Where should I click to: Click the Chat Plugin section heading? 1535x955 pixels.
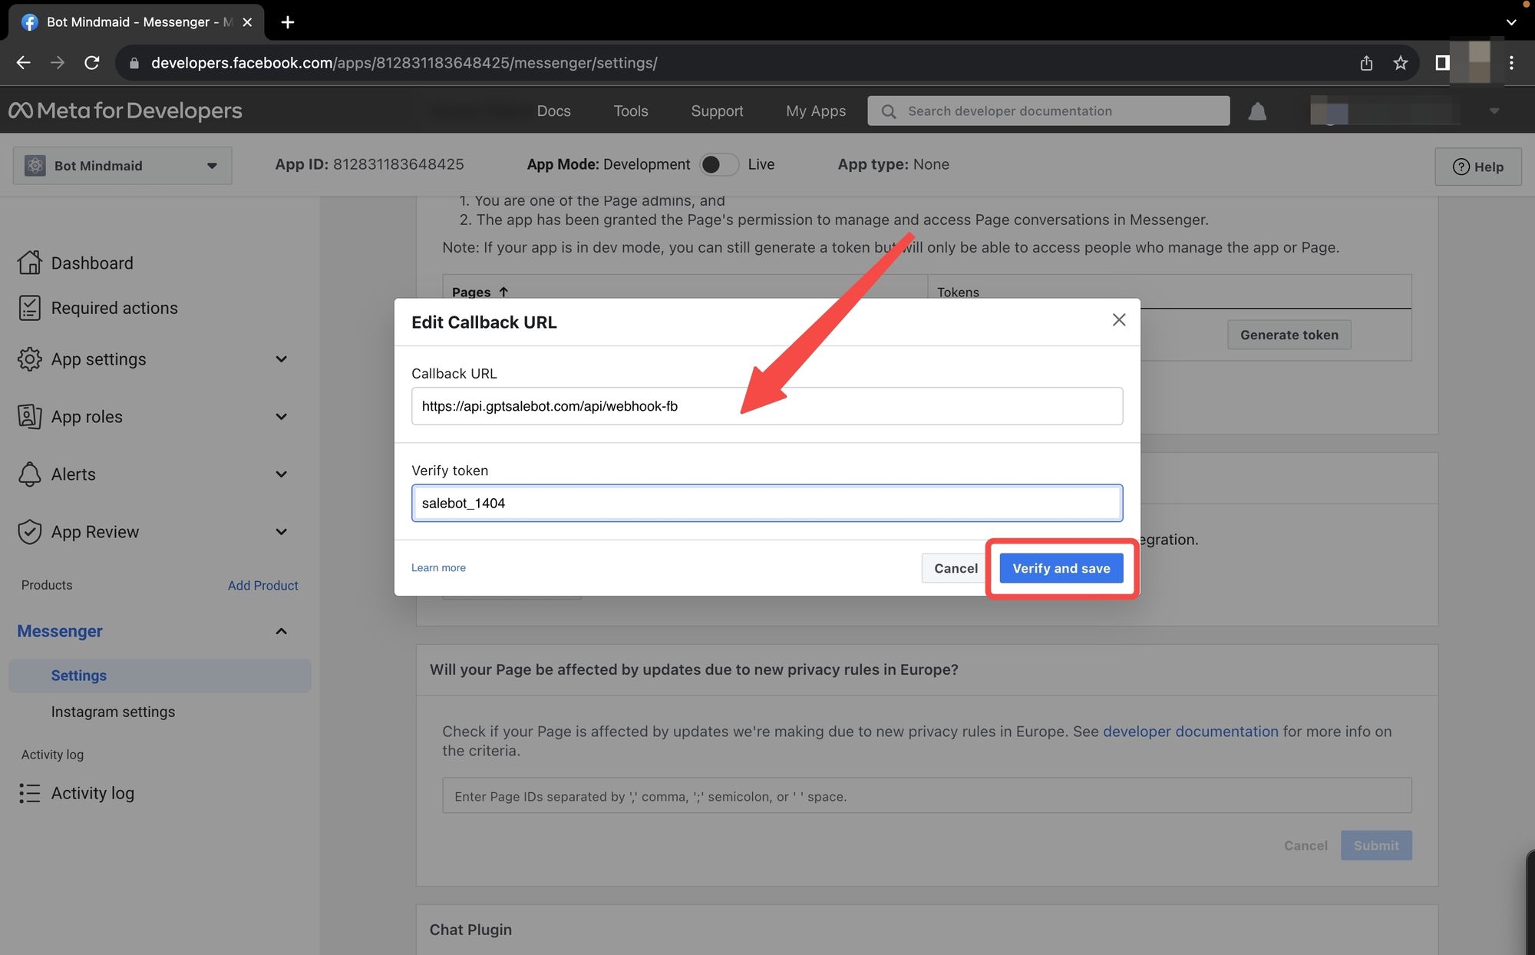pyautogui.click(x=470, y=930)
